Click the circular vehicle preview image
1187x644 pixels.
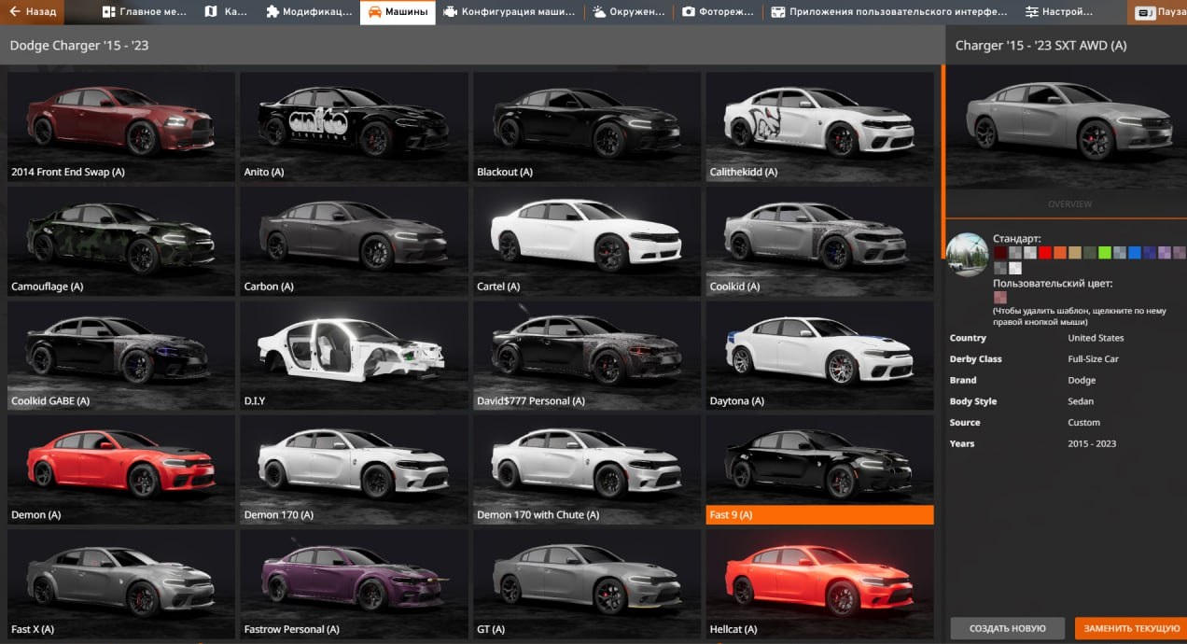[967, 254]
